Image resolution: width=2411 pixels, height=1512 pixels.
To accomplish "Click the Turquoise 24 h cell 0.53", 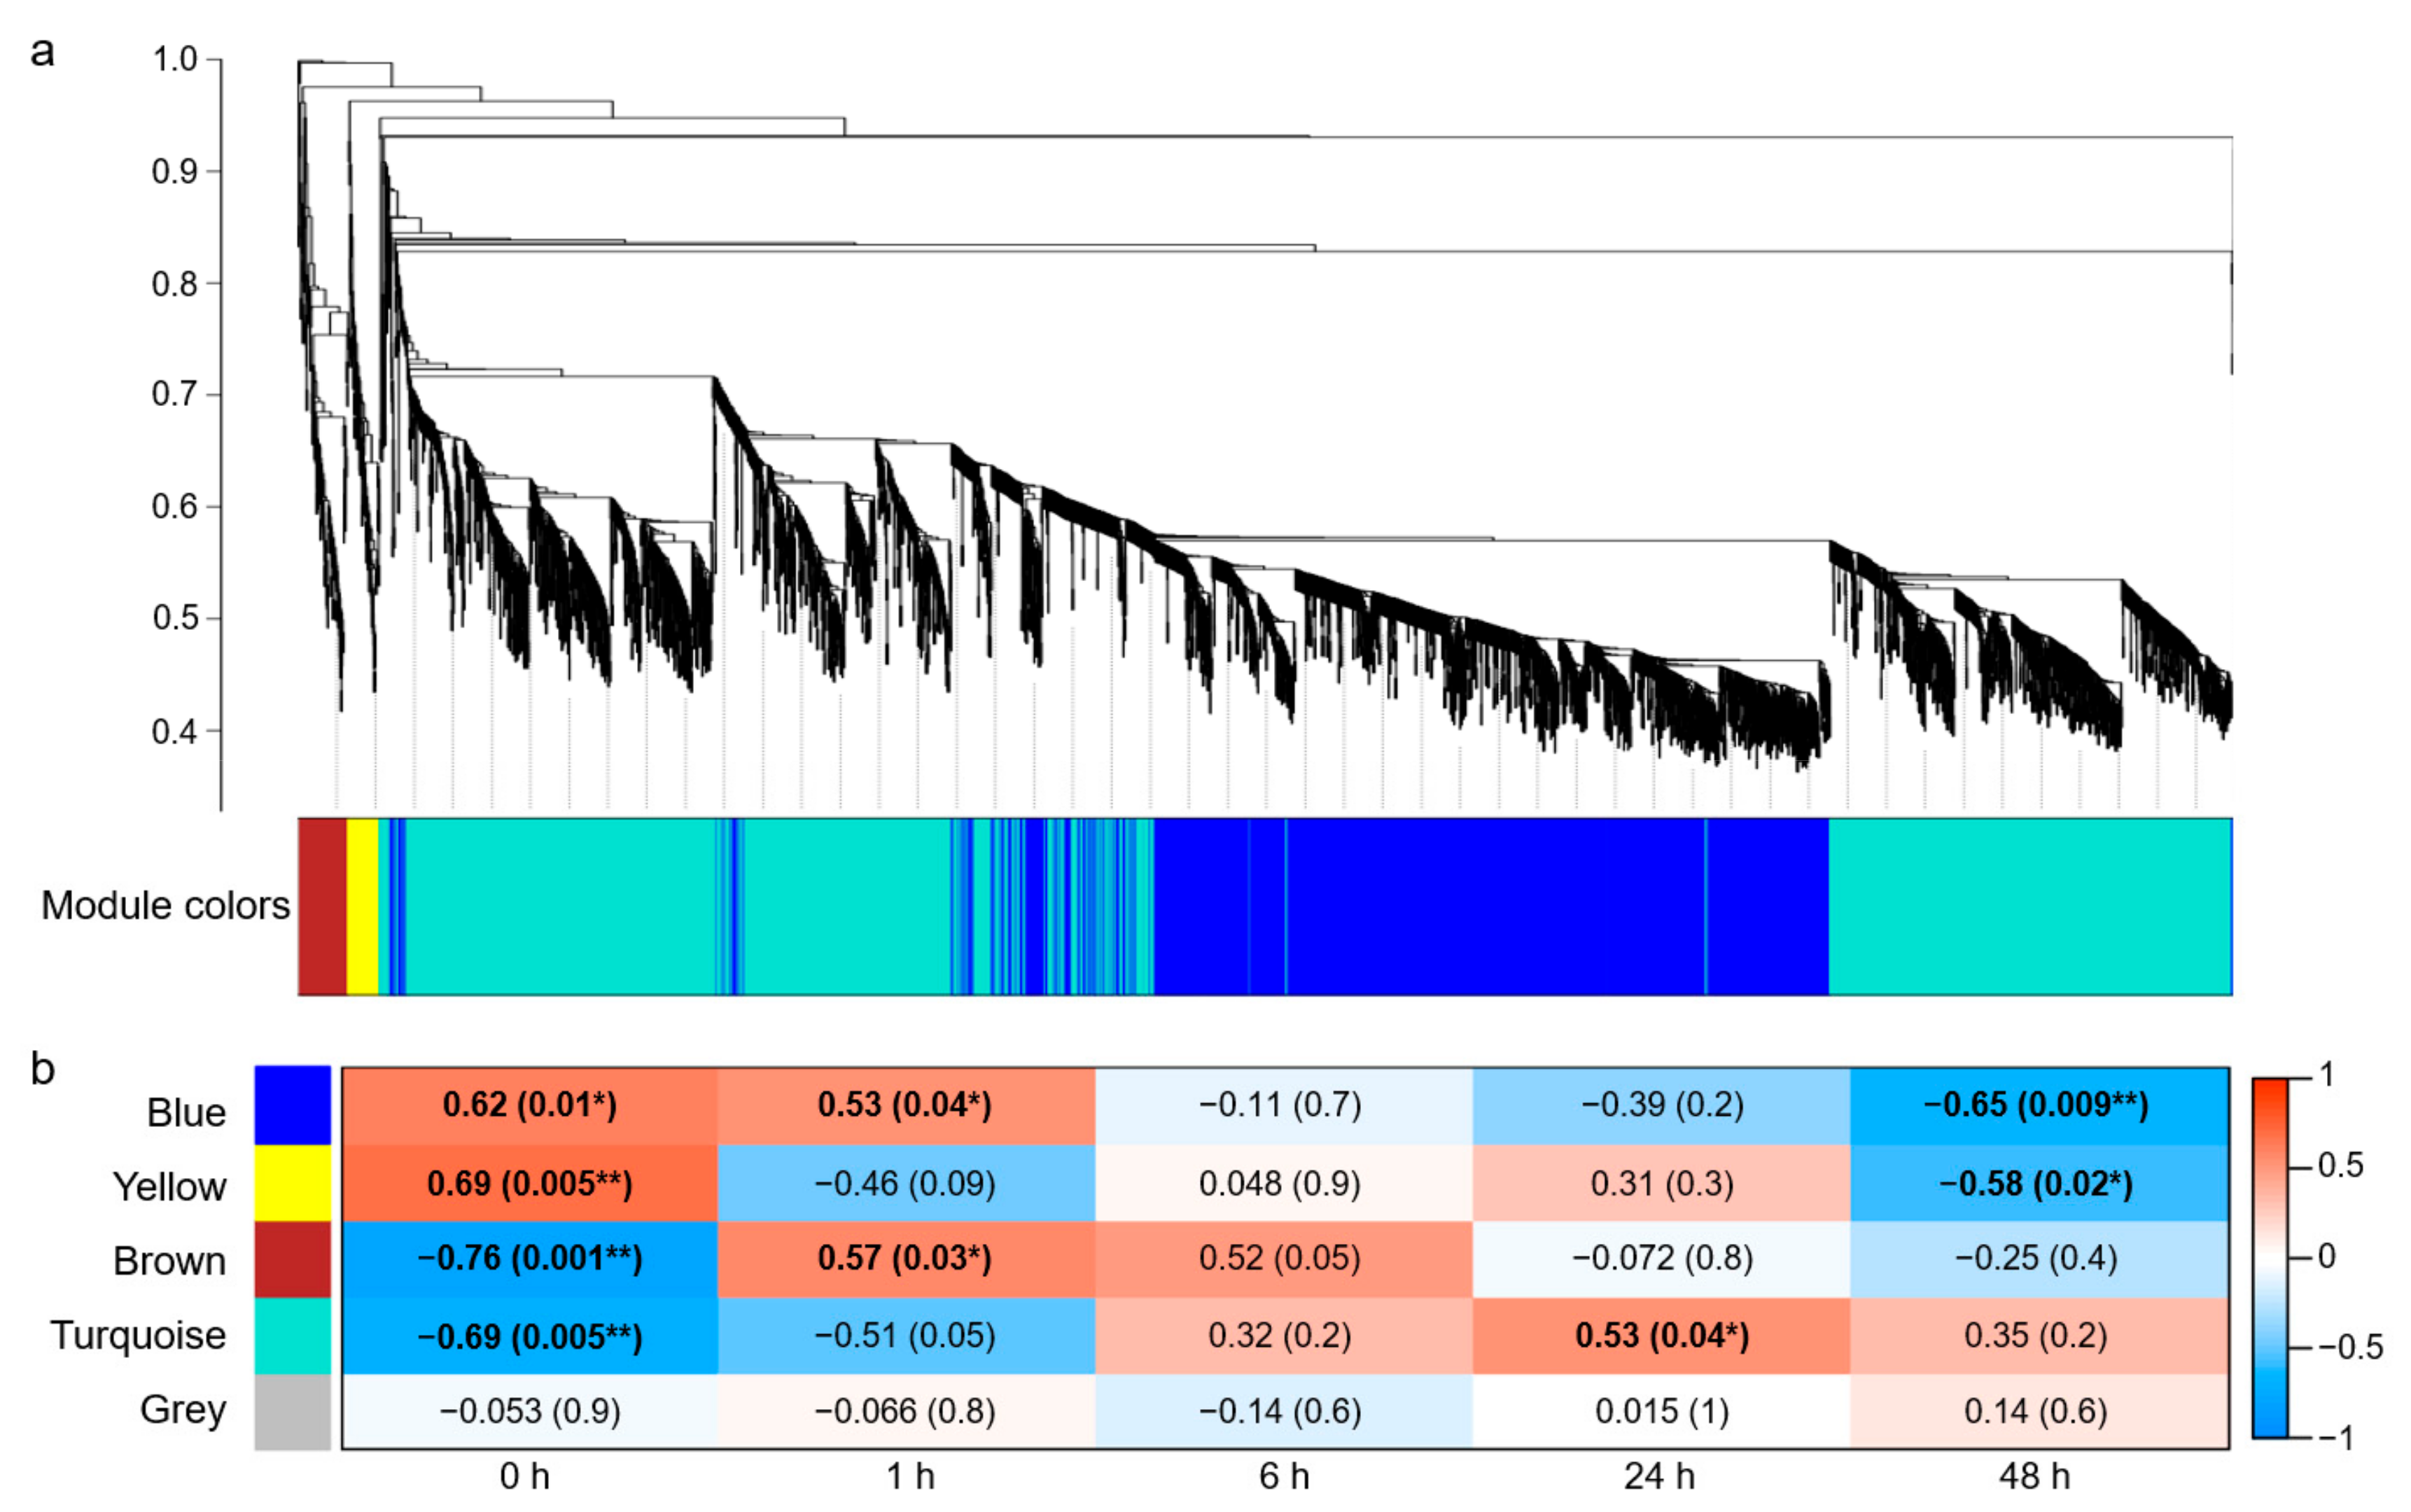I will (x=1662, y=1335).
